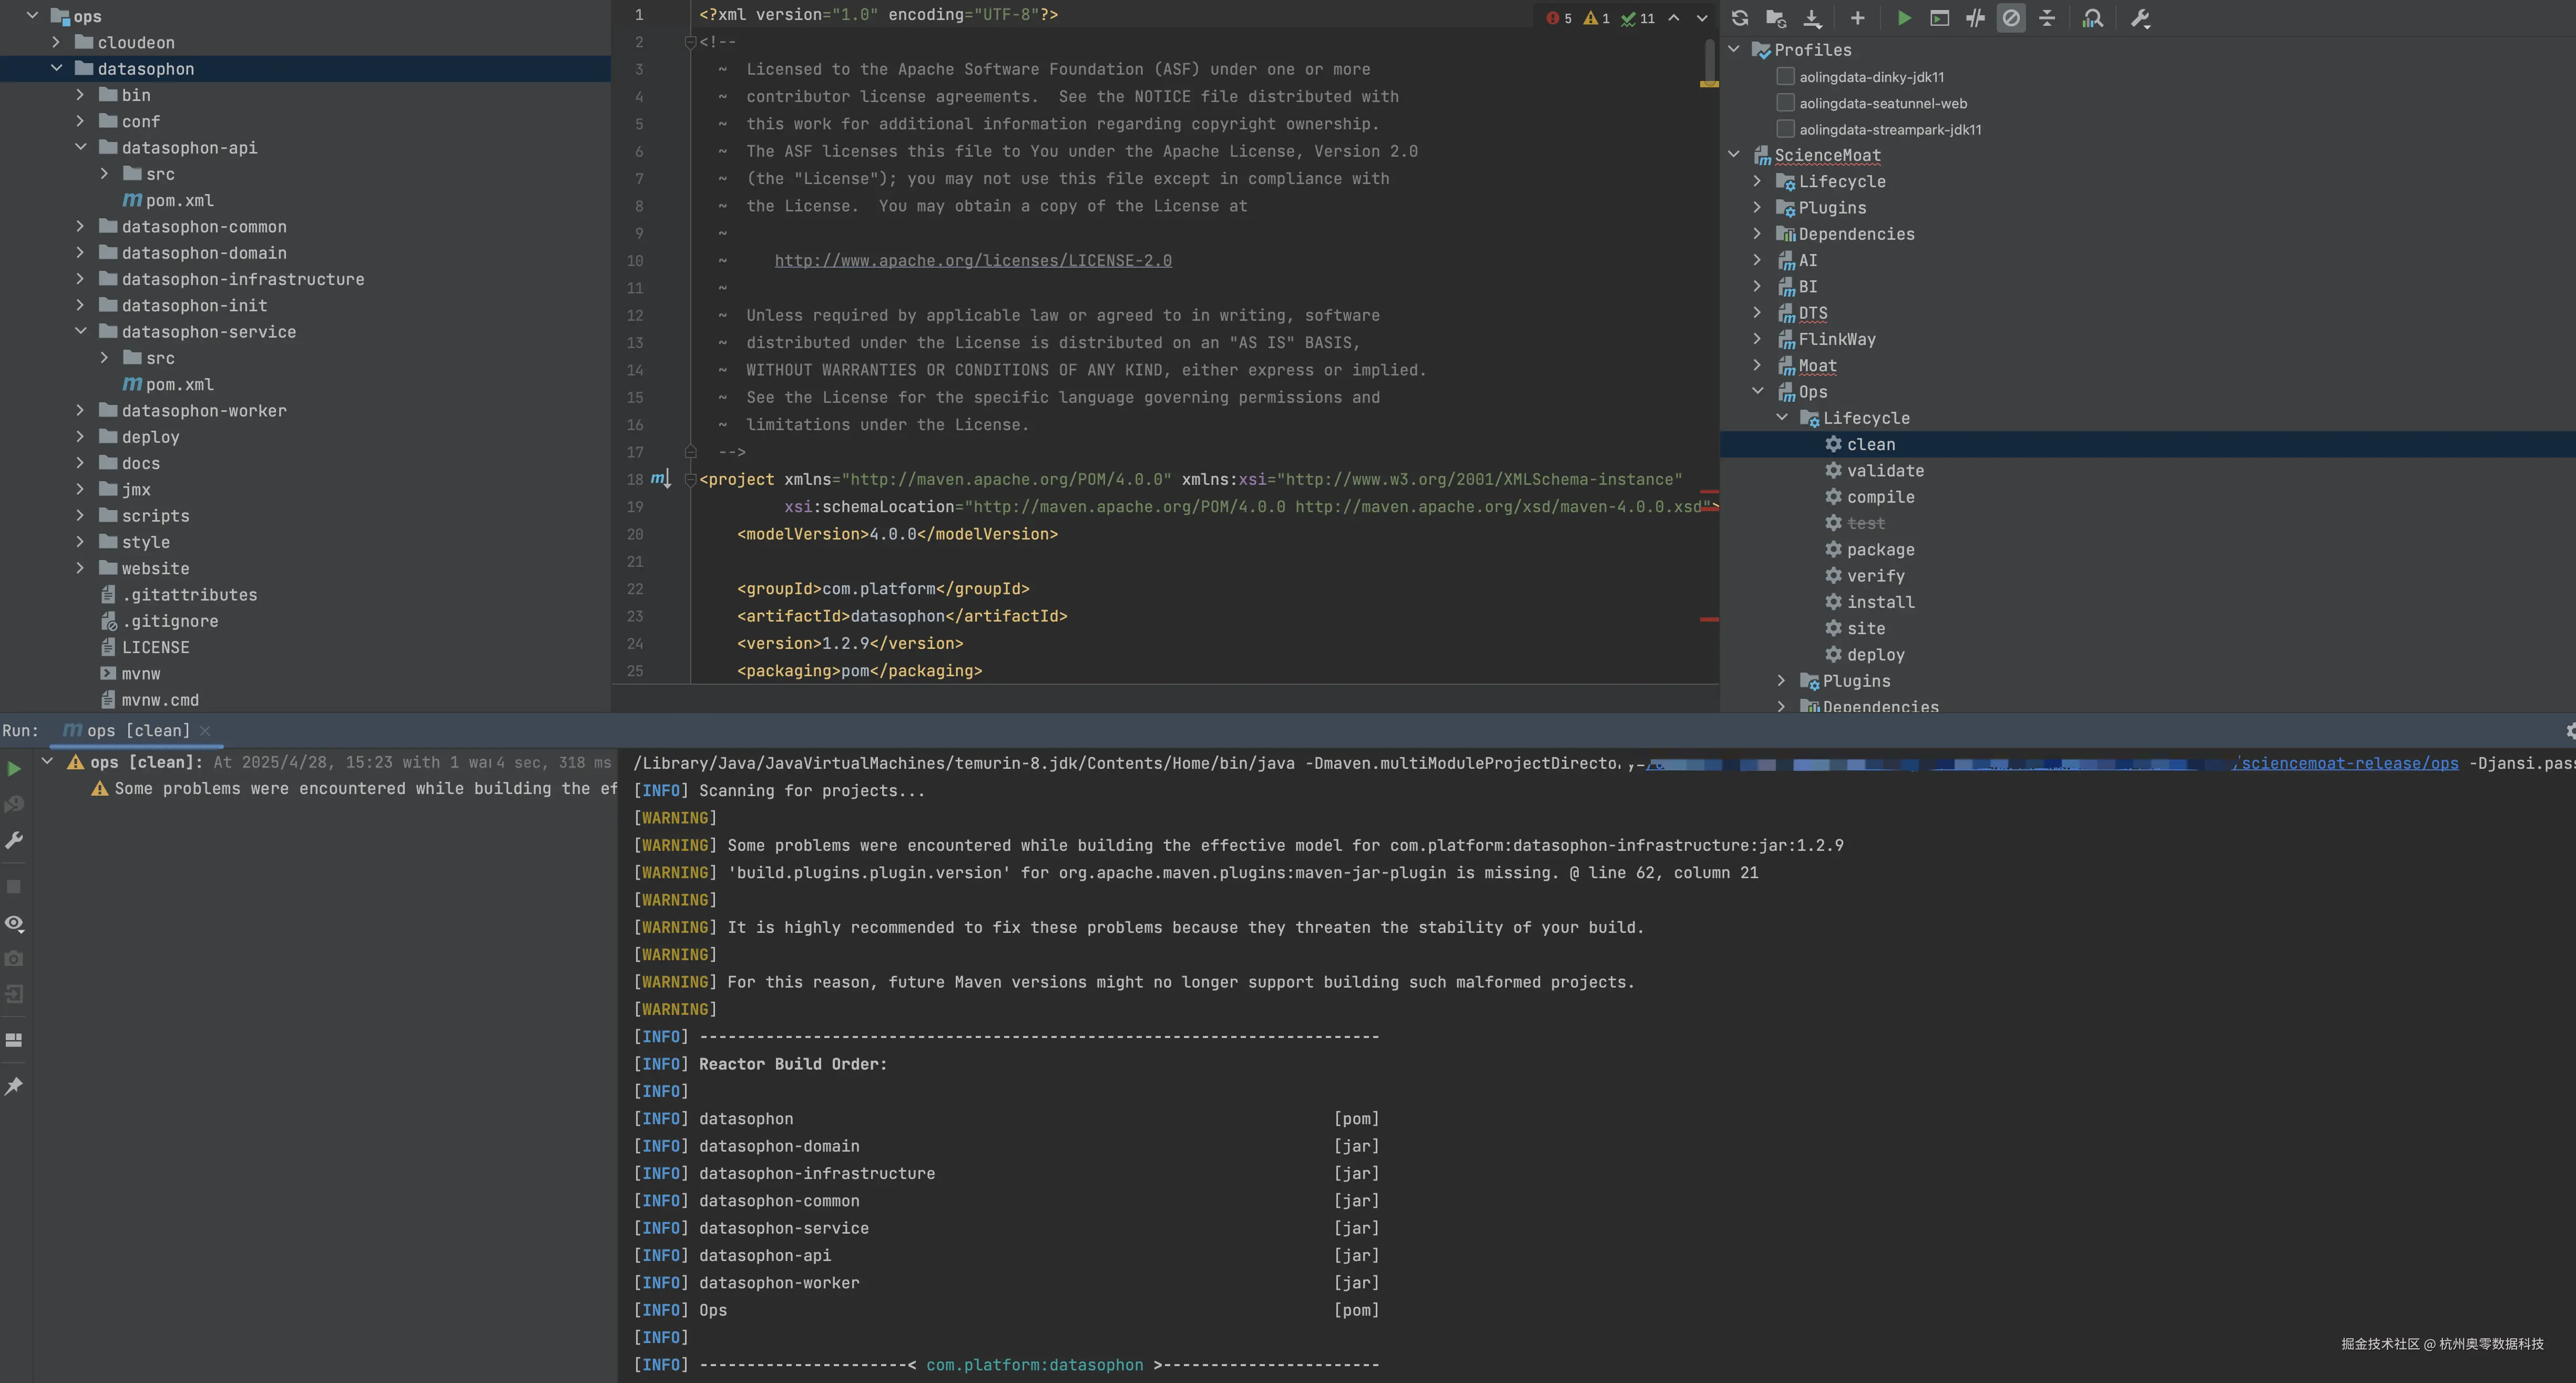The height and width of the screenshot is (1383, 2576).
Task: Collapse the datasophon-api folder
Action: point(81,147)
